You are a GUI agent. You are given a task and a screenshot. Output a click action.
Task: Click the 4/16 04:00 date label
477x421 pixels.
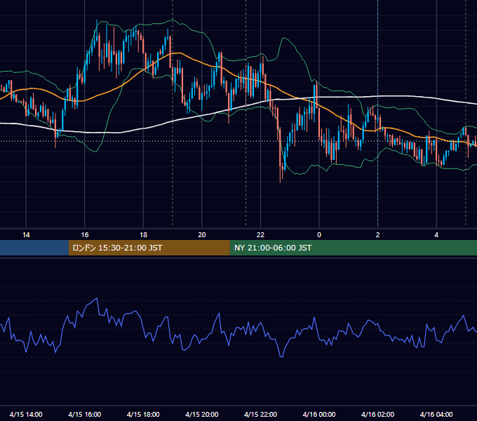pyautogui.click(x=436, y=414)
